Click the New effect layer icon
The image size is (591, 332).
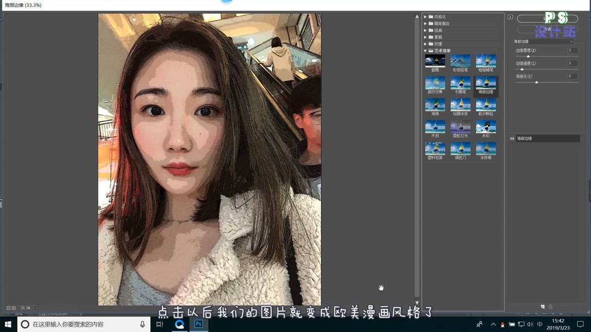click(x=543, y=307)
